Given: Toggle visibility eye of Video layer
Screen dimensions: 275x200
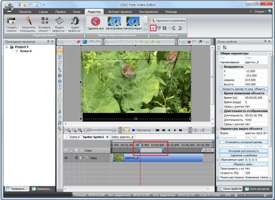Looking at the screenshot, I should point(66,158).
